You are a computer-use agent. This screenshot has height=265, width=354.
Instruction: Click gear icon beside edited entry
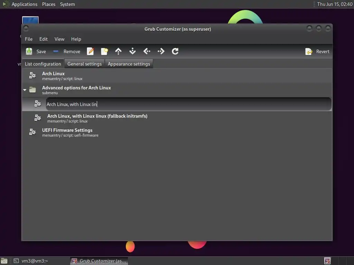pos(38,104)
